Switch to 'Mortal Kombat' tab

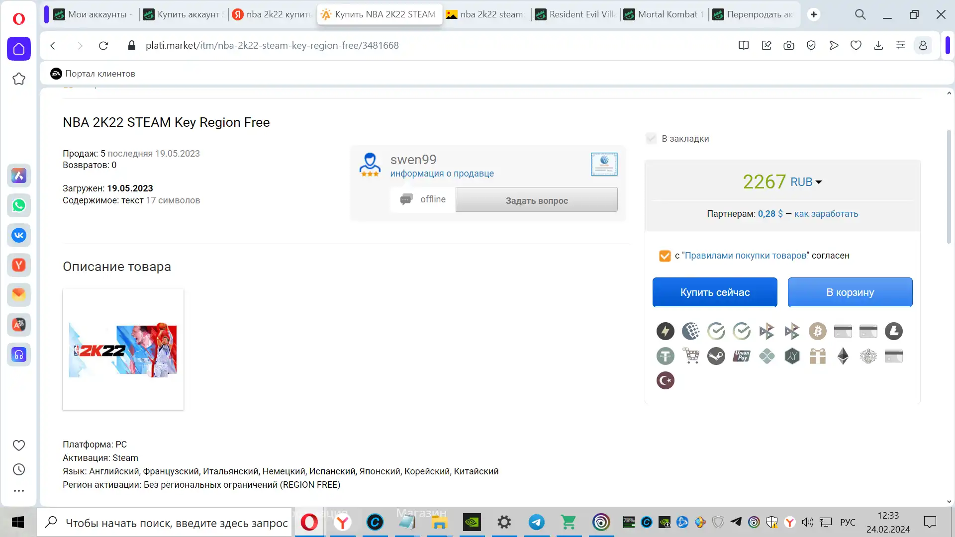point(665,14)
